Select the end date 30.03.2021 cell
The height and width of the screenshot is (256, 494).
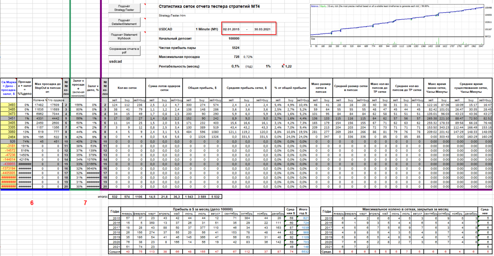[x=262, y=30]
